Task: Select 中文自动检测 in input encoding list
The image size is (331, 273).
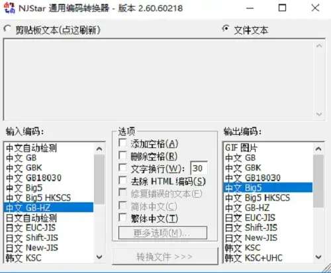Action: [49, 147]
